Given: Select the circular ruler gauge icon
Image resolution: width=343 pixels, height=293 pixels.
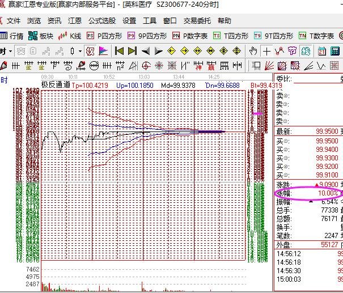Looking at the screenshot, I should (x=94, y=65).
